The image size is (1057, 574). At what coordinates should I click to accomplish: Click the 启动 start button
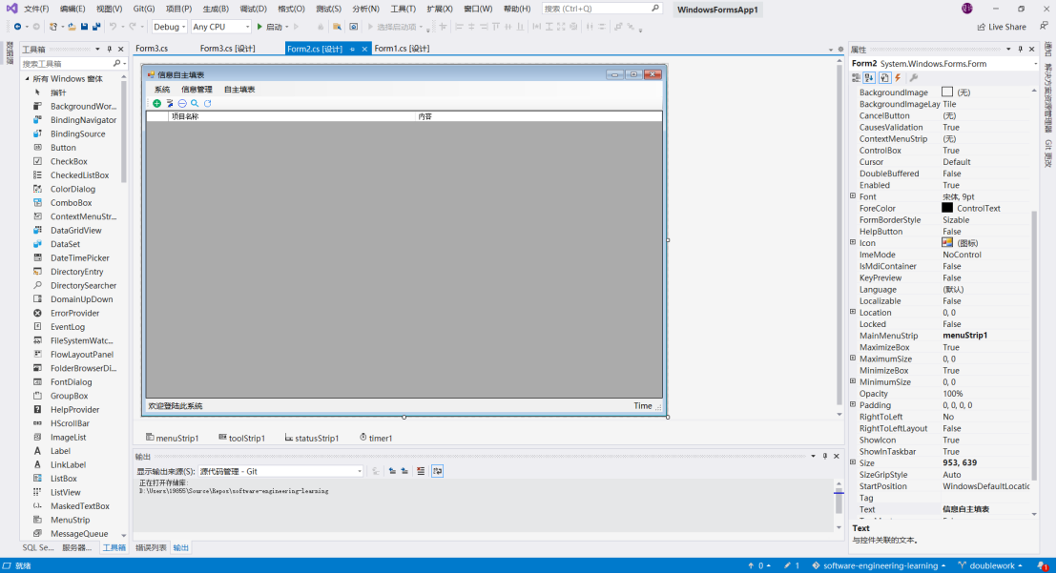coord(271,27)
